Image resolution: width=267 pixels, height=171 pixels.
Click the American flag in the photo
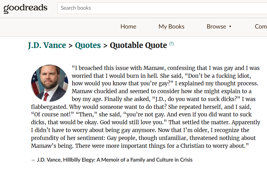(x=36, y=82)
